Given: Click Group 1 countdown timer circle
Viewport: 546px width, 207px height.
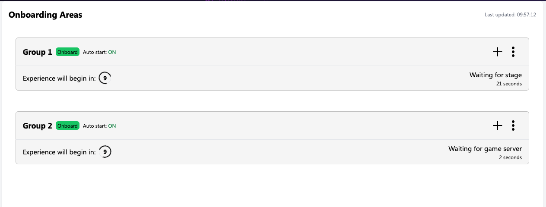Looking at the screenshot, I should click(x=105, y=78).
